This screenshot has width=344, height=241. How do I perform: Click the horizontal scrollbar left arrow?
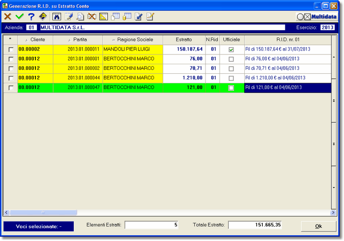click(x=6, y=212)
